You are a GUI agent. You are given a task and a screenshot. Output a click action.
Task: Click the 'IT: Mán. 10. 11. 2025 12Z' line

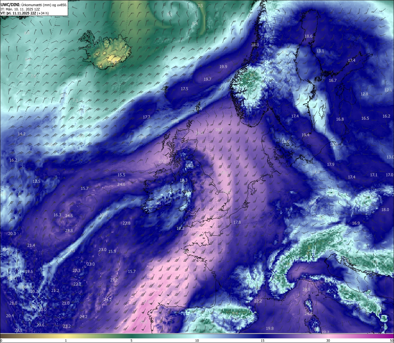coord(20,9)
